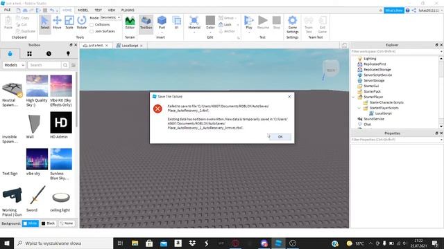Screen dimensions: 444x249
Task: Switch to the VIEW ribbon tab
Action: pos(112,10)
